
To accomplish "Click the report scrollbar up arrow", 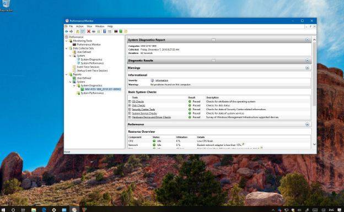I will [314, 40].
